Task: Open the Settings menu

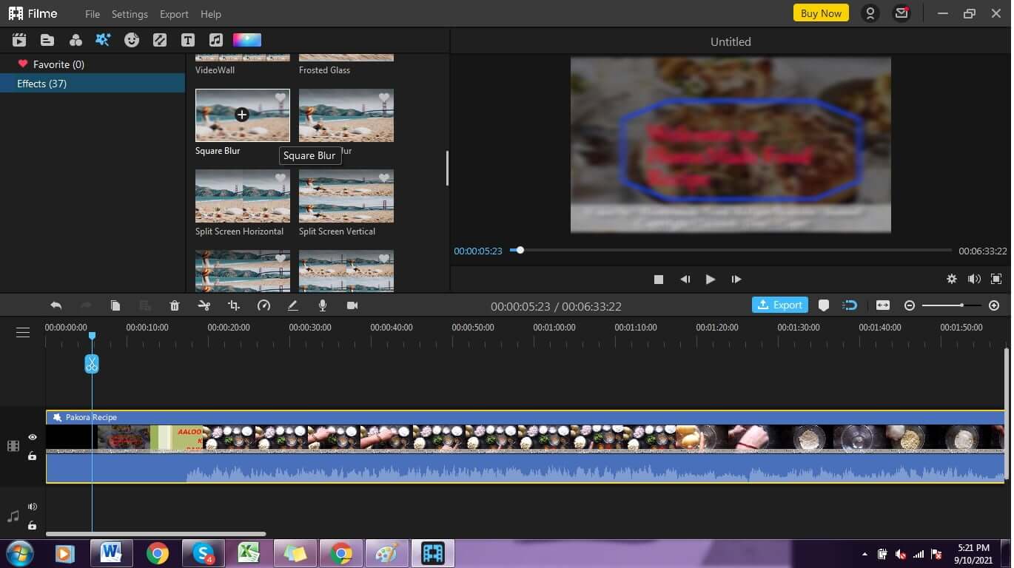Action: (x=130, y=14)
